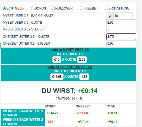Click the Mybet Steuer field showing 5
The height and width of the screenshot is (127, 142).
point(121,29)
